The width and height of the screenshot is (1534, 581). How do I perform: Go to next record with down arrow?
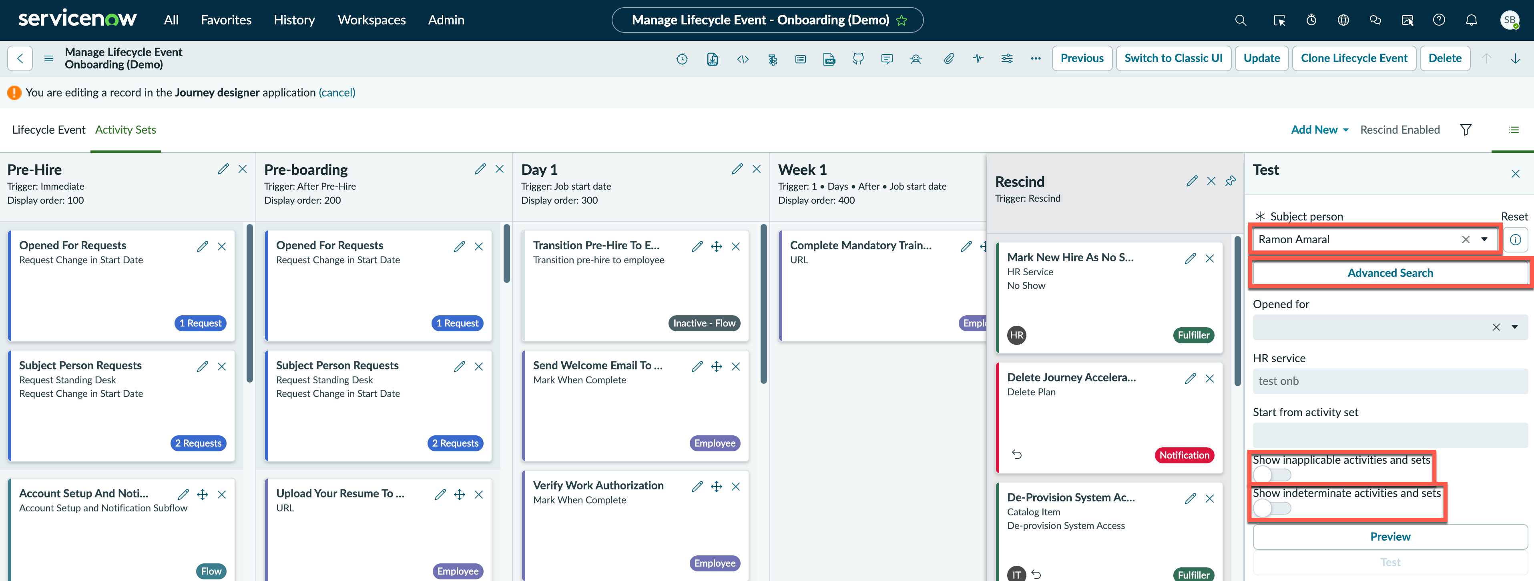click(x=1515, y=58)
